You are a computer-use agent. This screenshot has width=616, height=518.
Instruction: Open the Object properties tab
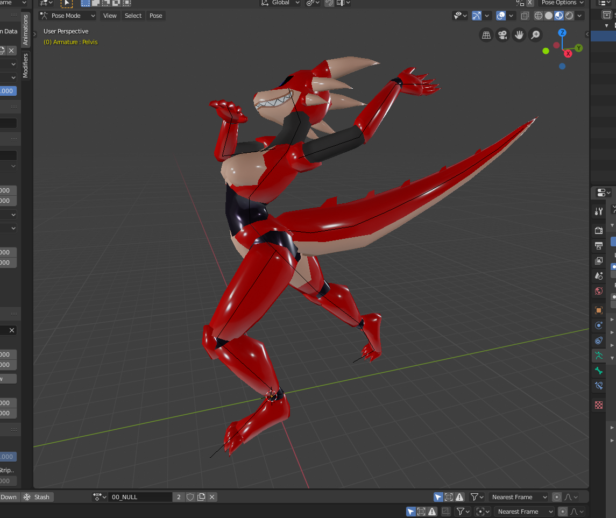pos(598,310)
